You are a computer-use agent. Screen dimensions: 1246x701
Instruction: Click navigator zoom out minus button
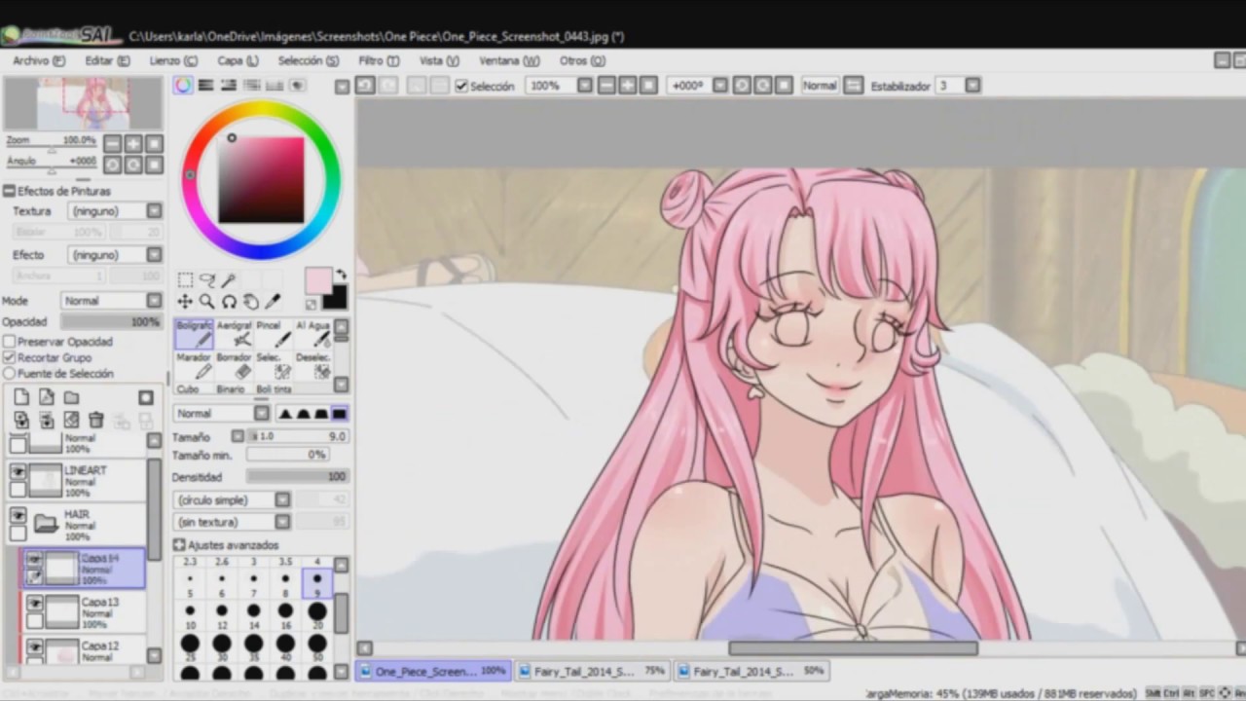[x=113, y=144]
